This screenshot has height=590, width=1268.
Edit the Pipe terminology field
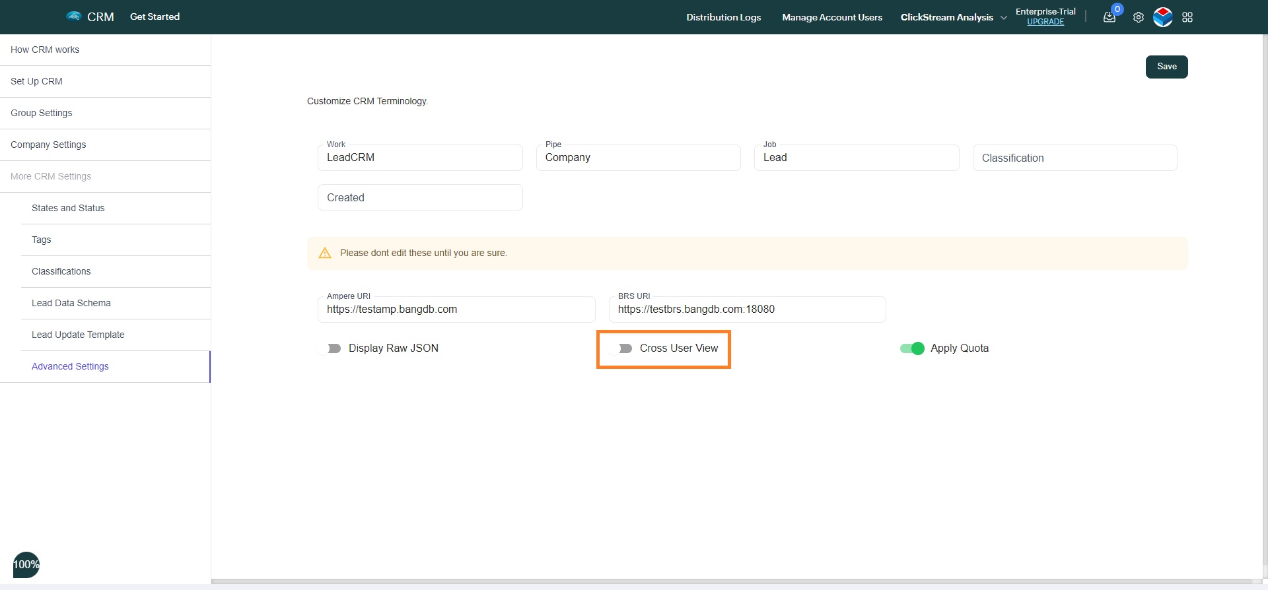tap(639, 158)
